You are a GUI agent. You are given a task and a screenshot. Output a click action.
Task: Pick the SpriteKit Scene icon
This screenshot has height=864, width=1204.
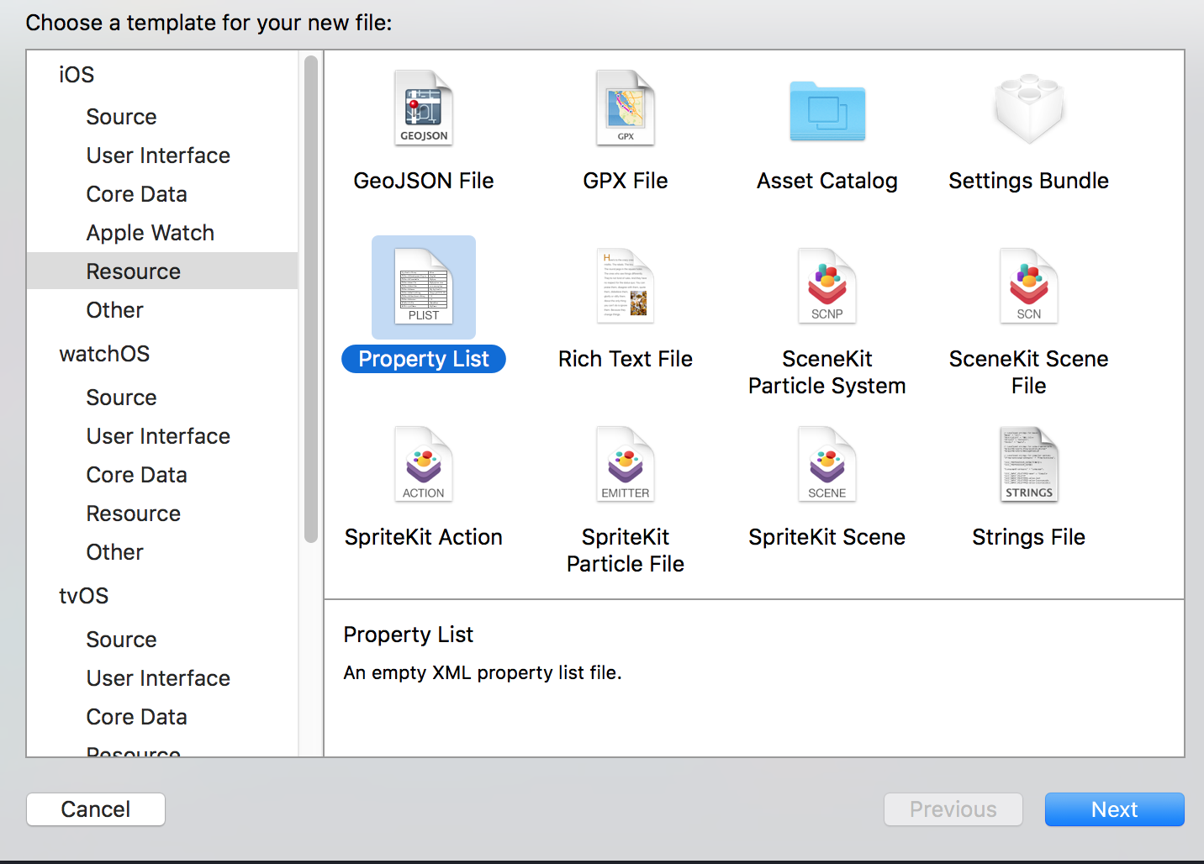[827, 465]
